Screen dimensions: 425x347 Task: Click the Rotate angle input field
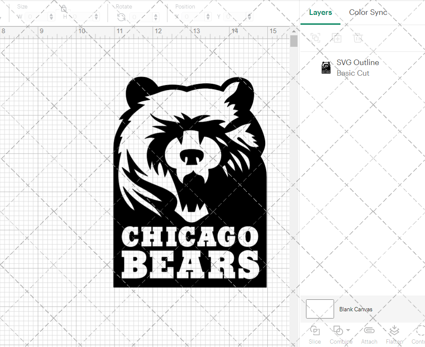pyautogui.click(x=141, y=17)
